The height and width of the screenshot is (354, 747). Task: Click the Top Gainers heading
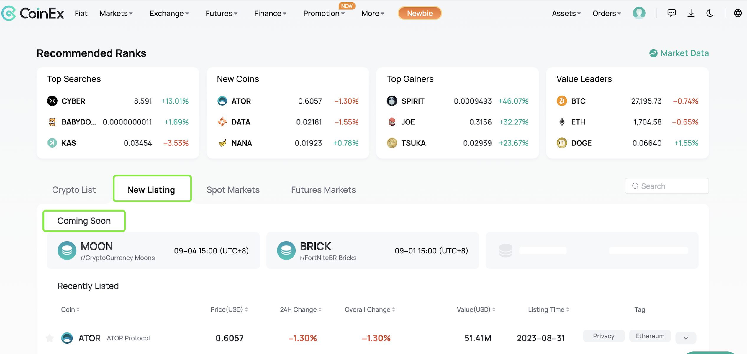(x=410, y=79)
